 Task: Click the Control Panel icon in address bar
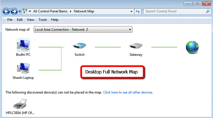pos(25,11)
